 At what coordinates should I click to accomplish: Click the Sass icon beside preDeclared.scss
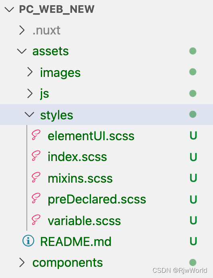(x=36, y=198)
